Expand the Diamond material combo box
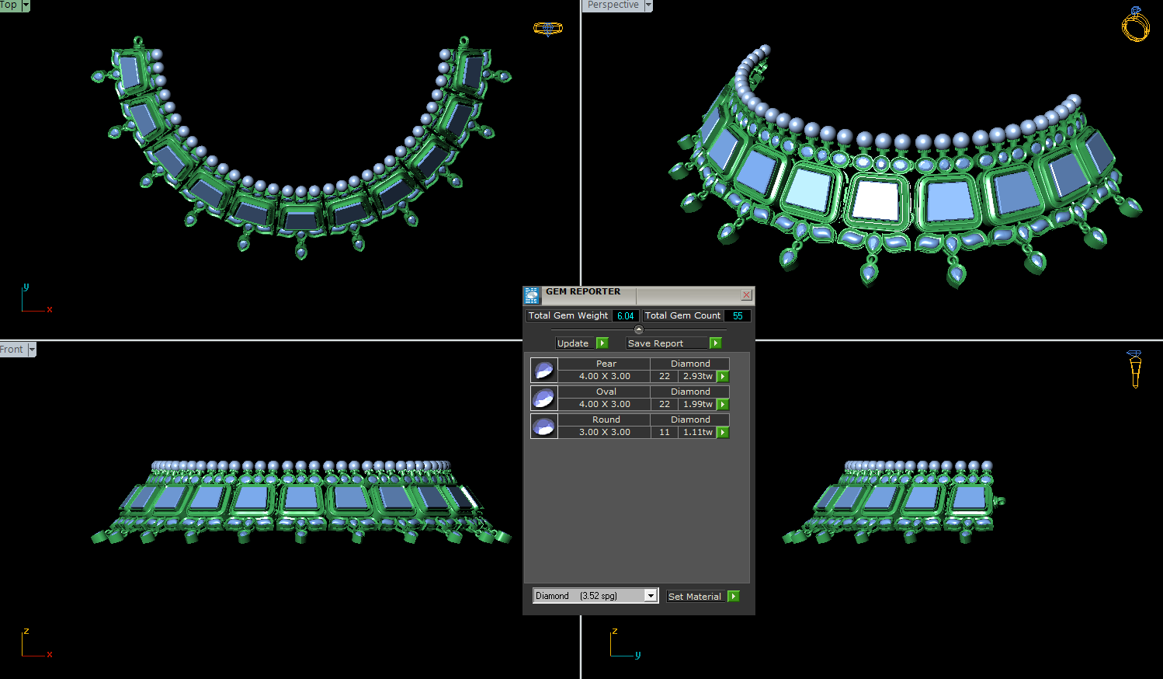Screen dimensions: 1163x679 click(651, 596)
